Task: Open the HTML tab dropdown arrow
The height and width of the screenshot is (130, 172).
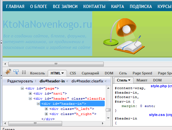Action: pyautogui.click(x=63, y=73)
